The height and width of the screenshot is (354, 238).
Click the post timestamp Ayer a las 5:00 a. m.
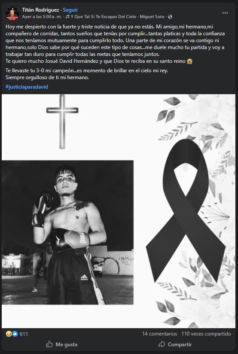pos(42,17)
